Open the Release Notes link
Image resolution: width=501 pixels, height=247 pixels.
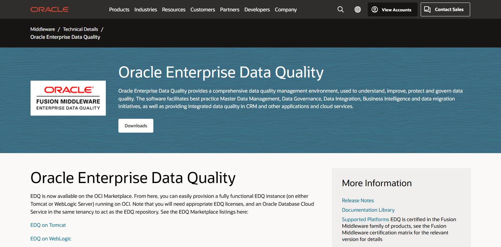tap(358, 200)
